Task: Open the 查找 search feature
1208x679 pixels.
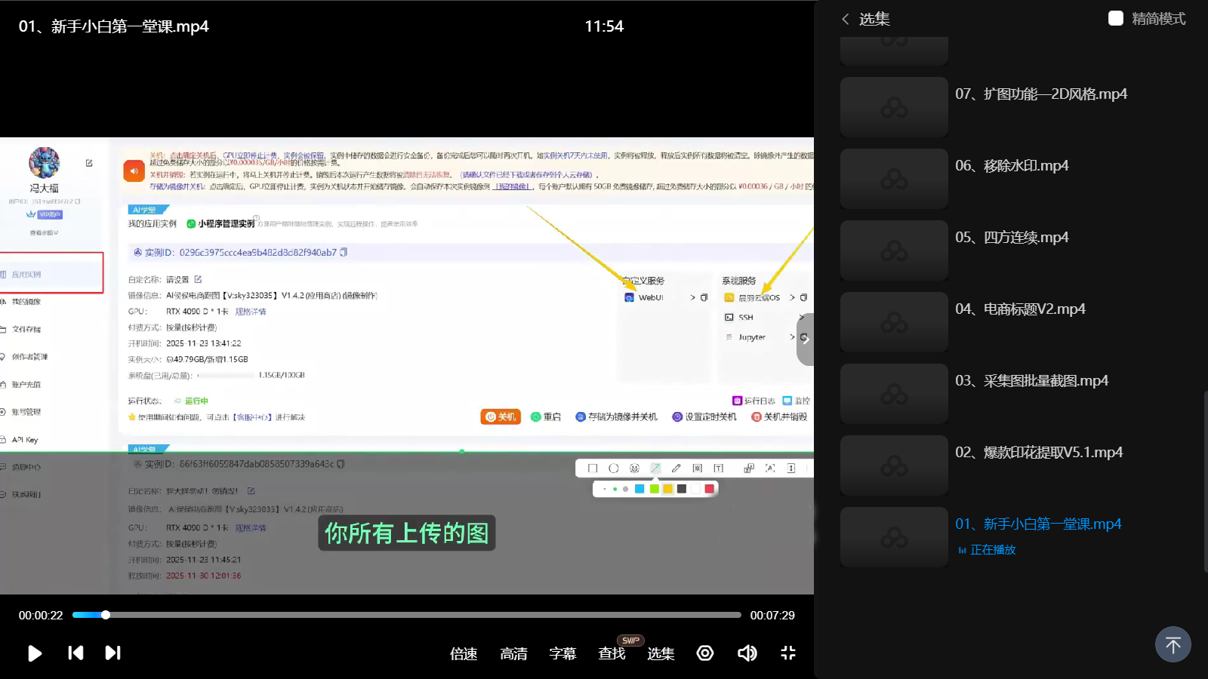Action: 612,654
